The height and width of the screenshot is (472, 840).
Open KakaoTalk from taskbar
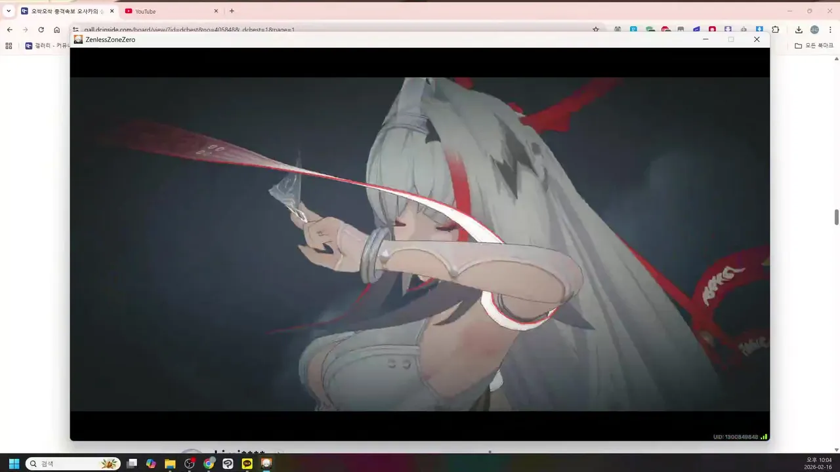point(247,463)
